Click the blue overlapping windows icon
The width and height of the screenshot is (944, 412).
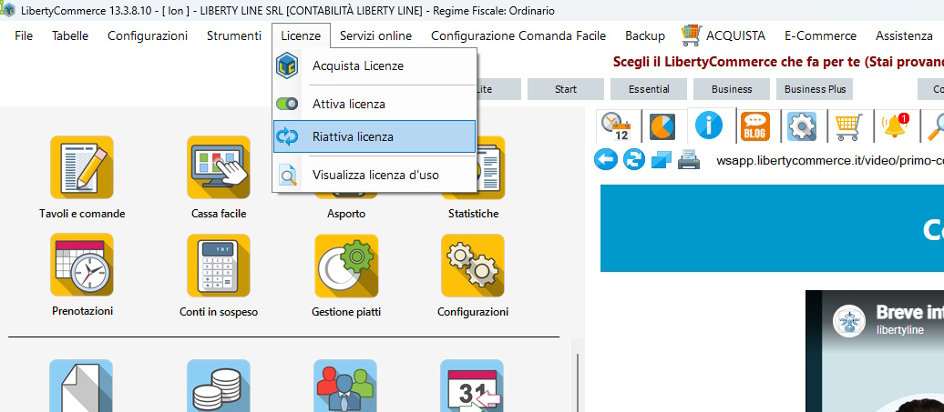(661, 160)
